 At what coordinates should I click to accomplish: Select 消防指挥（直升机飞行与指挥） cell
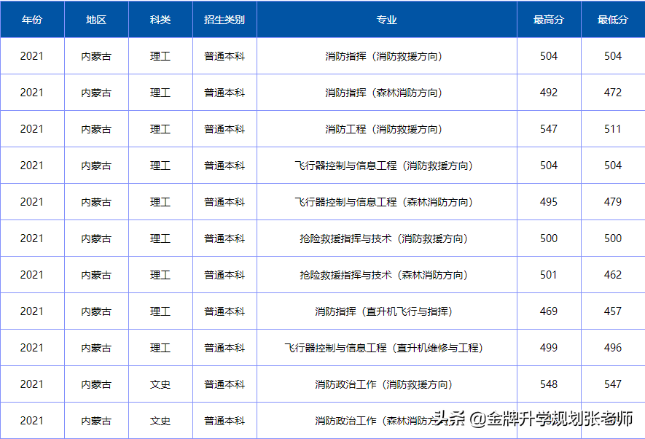(386, 311)
